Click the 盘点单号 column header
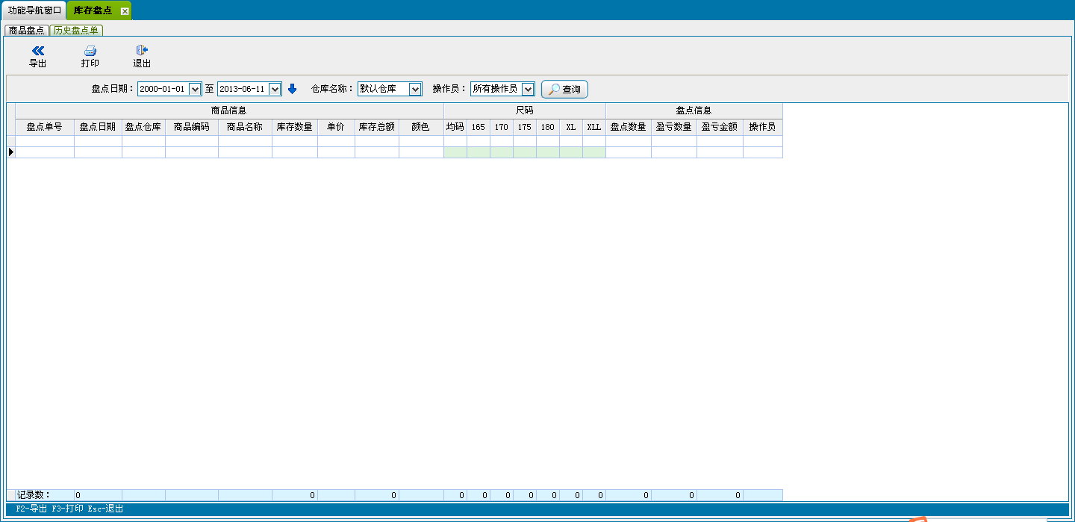 tap(45, 127)
